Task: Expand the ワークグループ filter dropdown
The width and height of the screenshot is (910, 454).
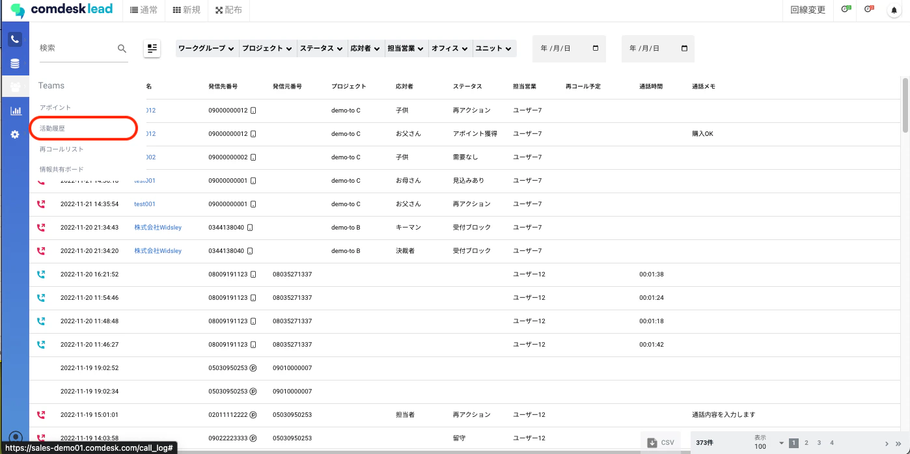Action: click(207, 48)
